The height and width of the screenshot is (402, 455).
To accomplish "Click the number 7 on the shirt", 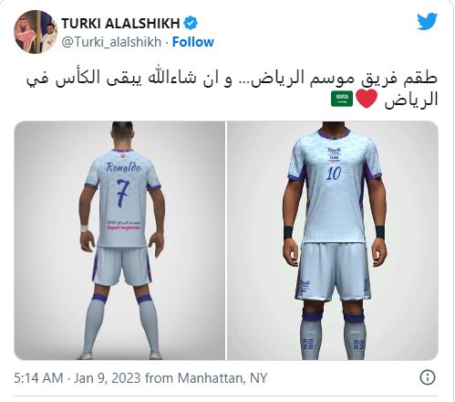I will click(123, 194).
